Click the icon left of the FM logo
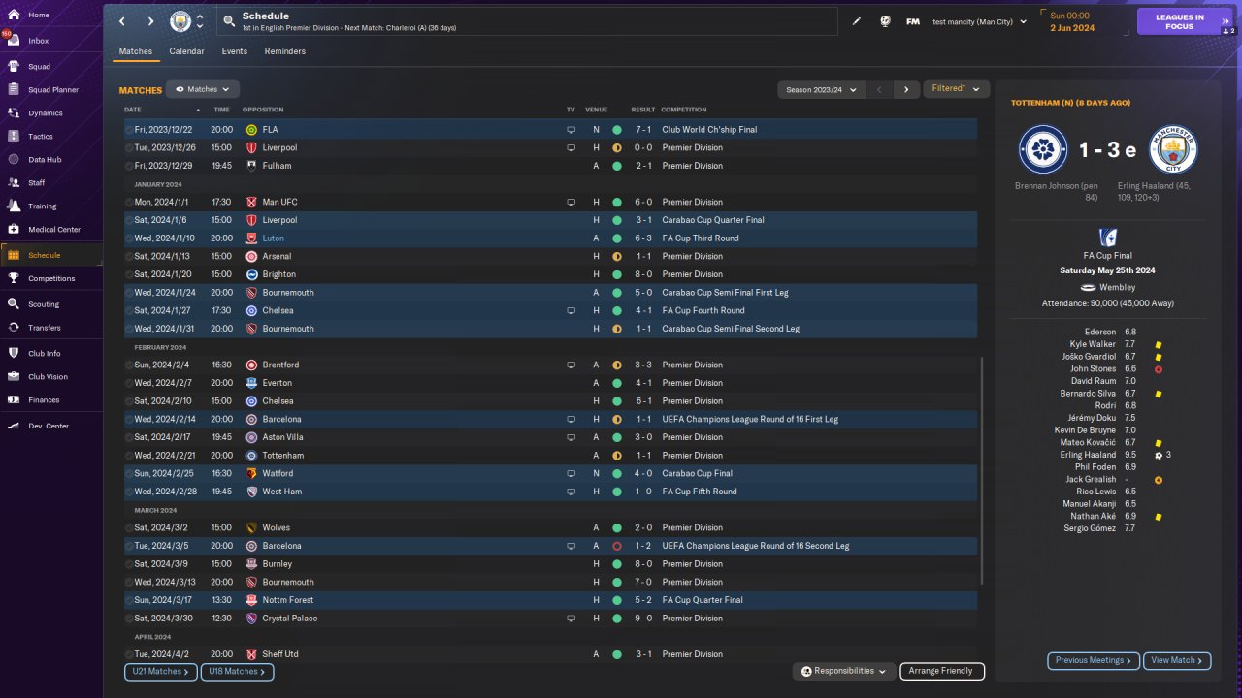Screen dimensions: 1242x698 [885, 21]
